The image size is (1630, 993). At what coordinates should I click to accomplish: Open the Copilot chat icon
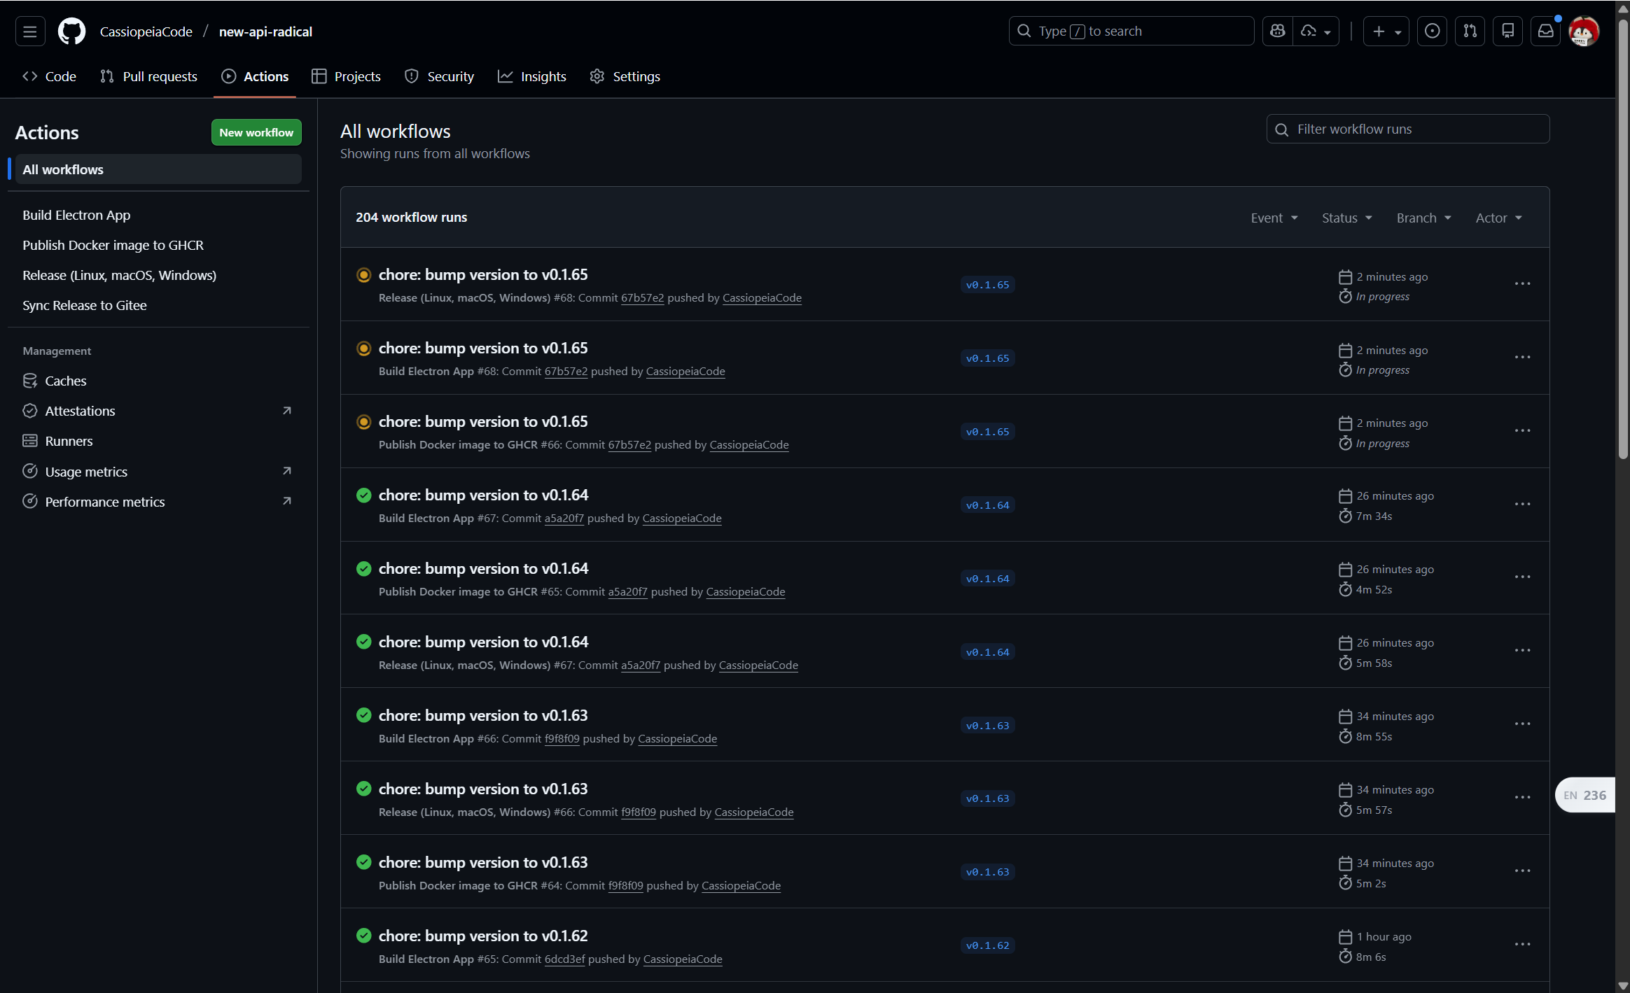[x=1278, y=31]
